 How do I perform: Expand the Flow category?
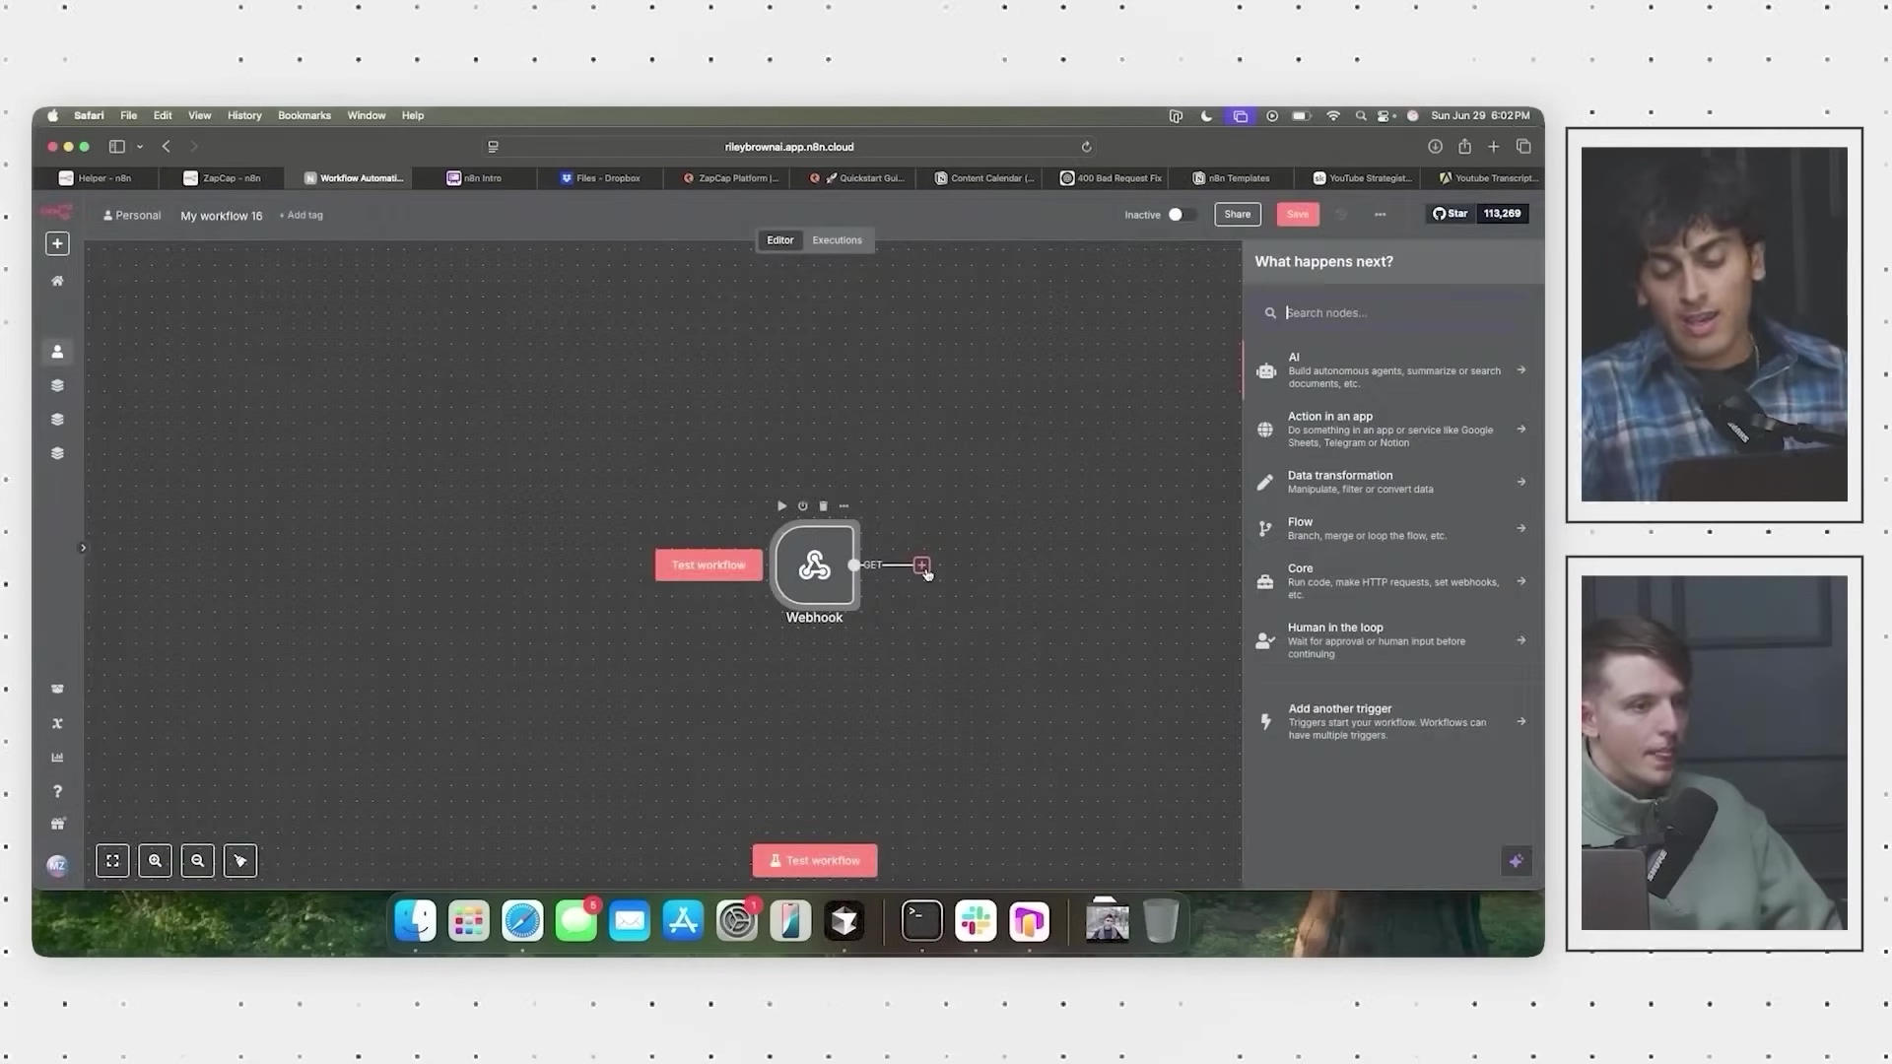(1392, 528)
